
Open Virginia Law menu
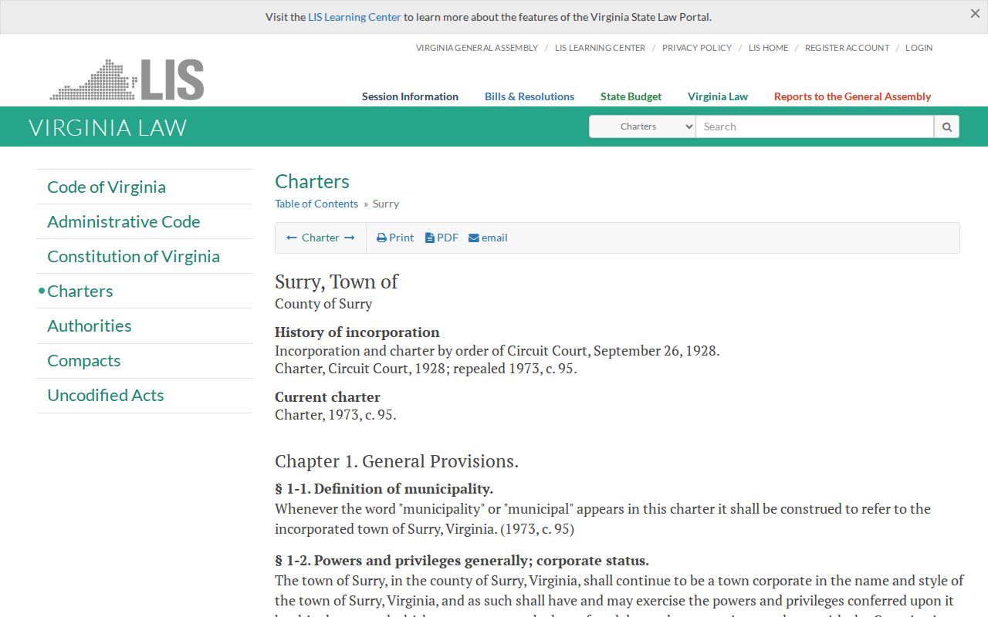click(x=718, y=96)
